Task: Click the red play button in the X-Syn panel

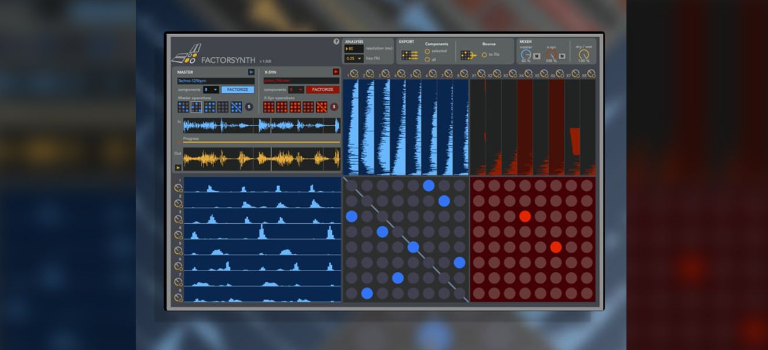Action: point(336,72)
